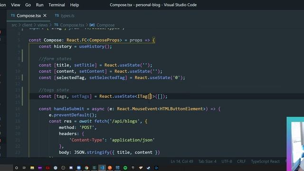
Task: Click 'ComposeProps' in the component declaration
Action: pyautogui.click(x=104, y=40)
